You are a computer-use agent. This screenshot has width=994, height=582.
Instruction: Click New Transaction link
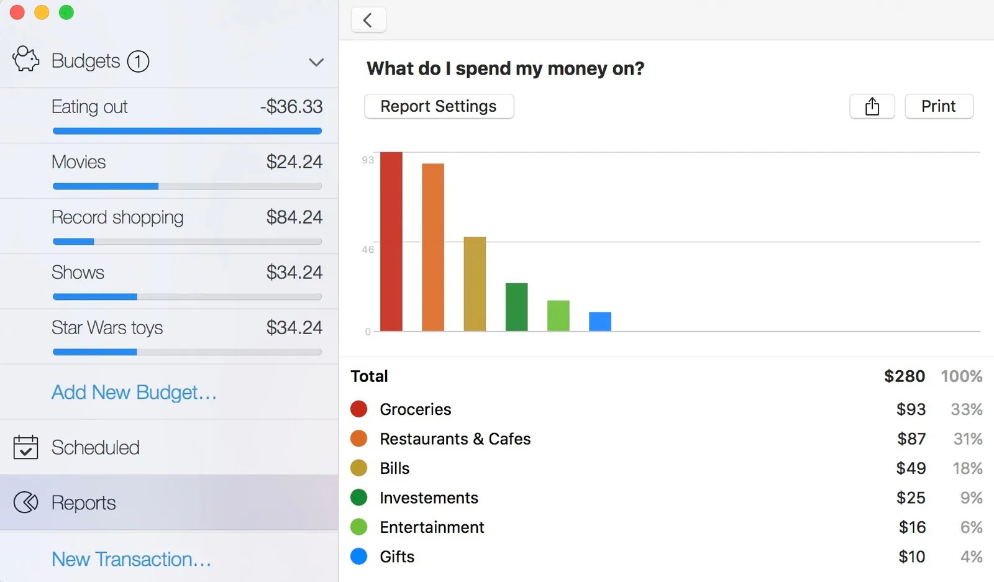click(x=131, y=559)
